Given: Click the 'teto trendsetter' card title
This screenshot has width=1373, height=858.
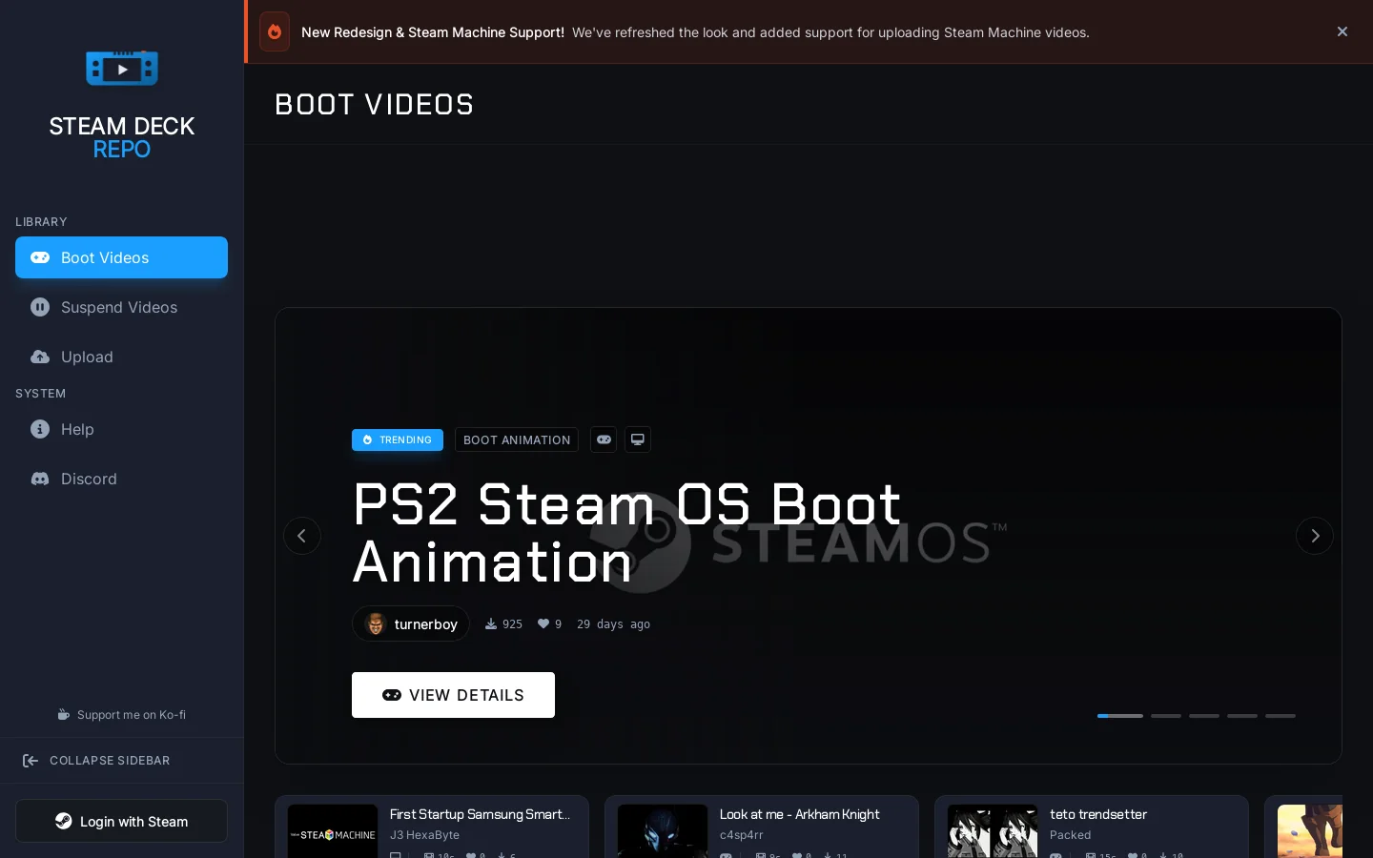Looking at the screenshot, I should 1098,814.
